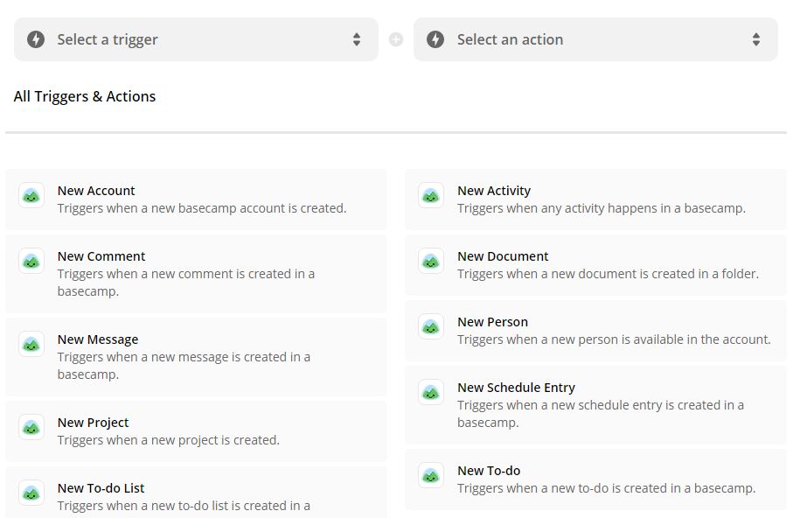Select the New Message trigger card
Viewport: 800px width, 518px height.
196,357
